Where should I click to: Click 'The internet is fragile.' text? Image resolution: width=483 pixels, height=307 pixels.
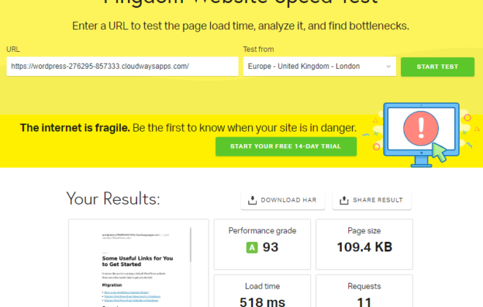pyautogui.click(x=75, y=128)
